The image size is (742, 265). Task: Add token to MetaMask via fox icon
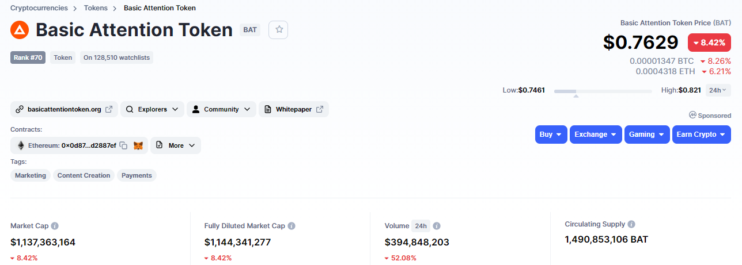coord(138,146)
